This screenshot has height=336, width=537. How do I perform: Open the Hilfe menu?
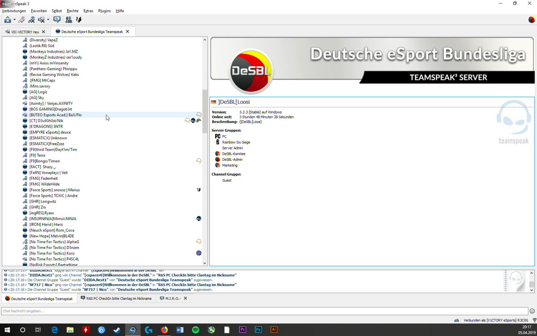(120, 10)
